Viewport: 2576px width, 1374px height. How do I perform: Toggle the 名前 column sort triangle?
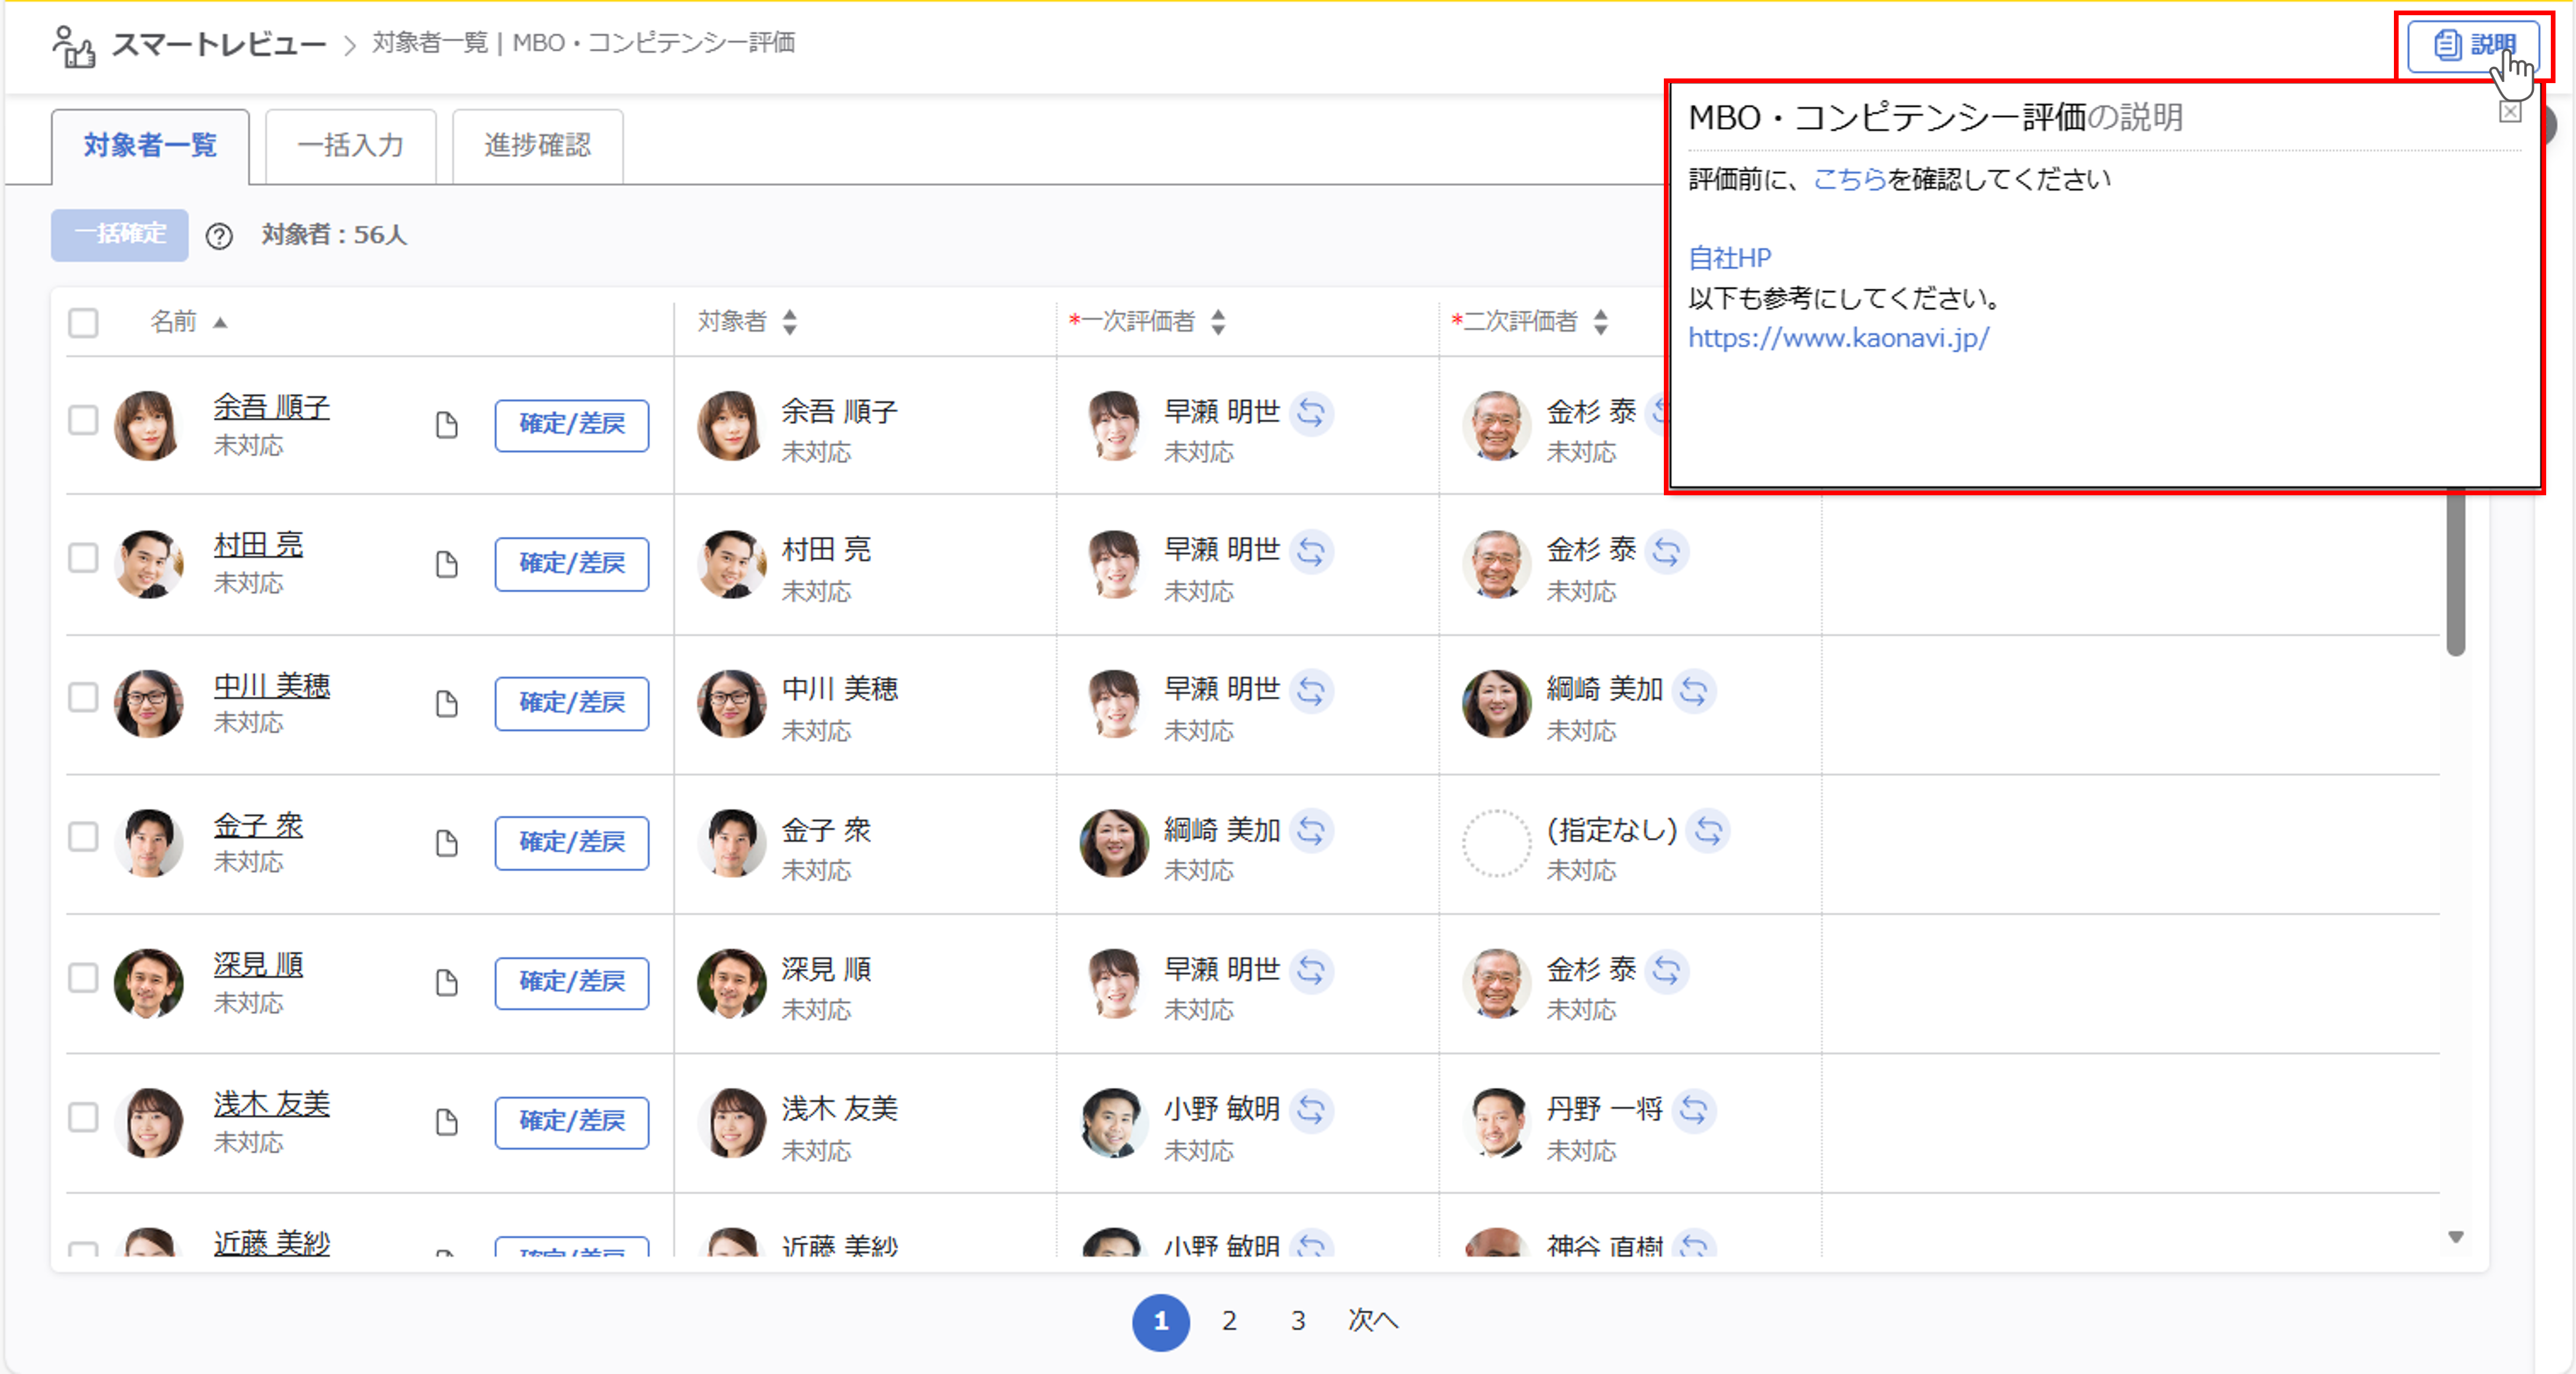coord(222,323)
